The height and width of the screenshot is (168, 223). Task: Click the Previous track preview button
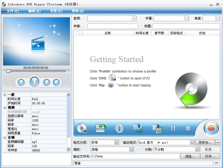tap(21, 82)
